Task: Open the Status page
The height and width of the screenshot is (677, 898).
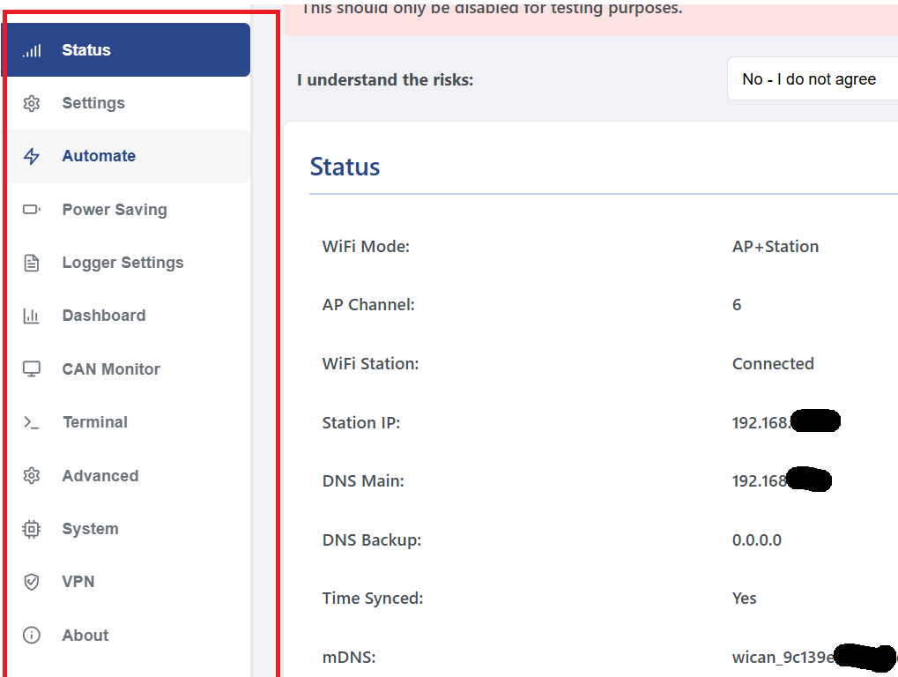Action: pos(126,50)
